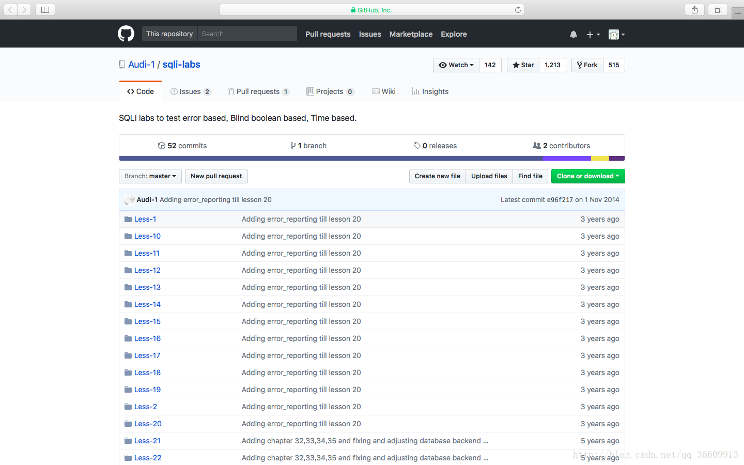Open the plus create-new menu
The image size is (744, 465).
[593, 34]
